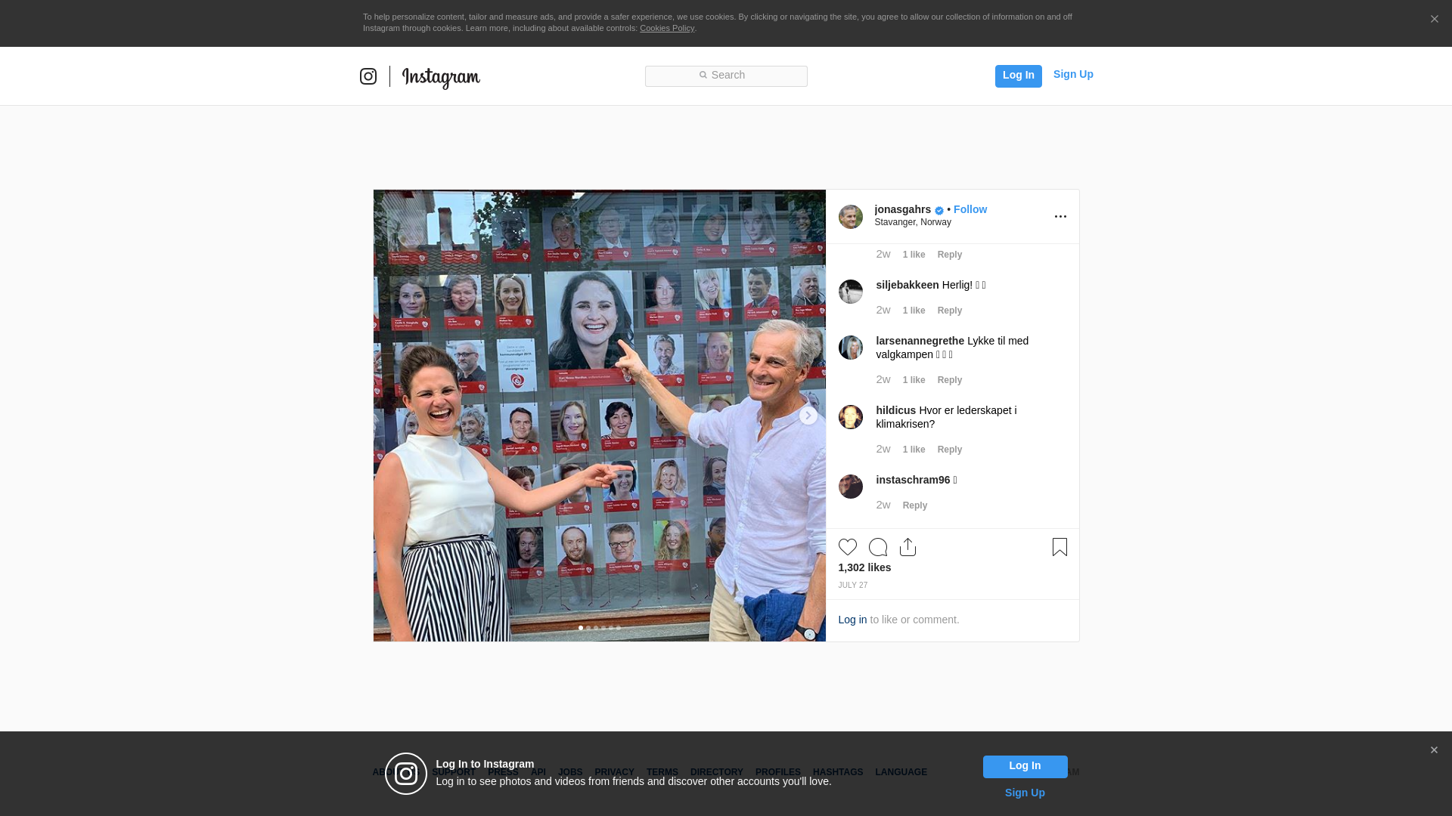Reply to siljebakkeen's comment
Screen dimensions: 1452x816
(x=950, y=311)
